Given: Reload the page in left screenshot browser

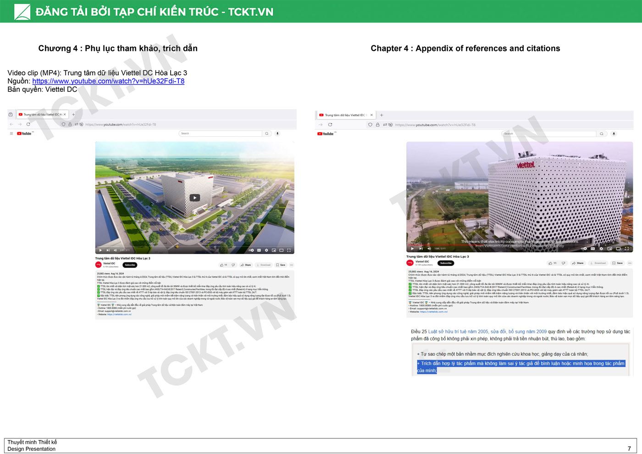Looking at the screenshot, I should coord(28,124).
